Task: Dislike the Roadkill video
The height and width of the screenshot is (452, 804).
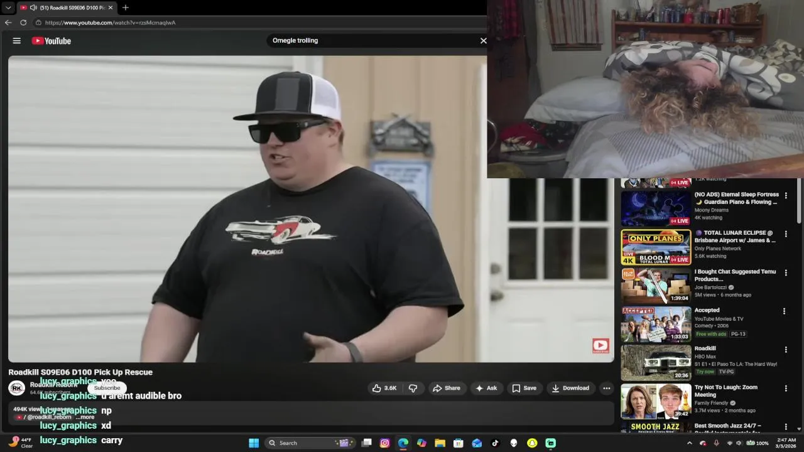Action: pyautogui.click(x=413, y=388)
